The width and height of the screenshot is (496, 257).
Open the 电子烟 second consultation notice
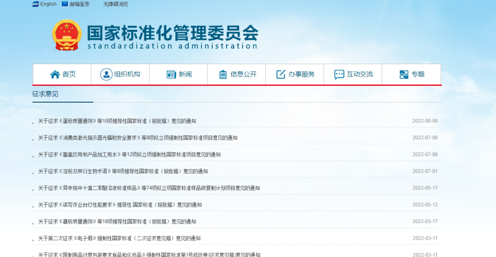click(119, 238)
